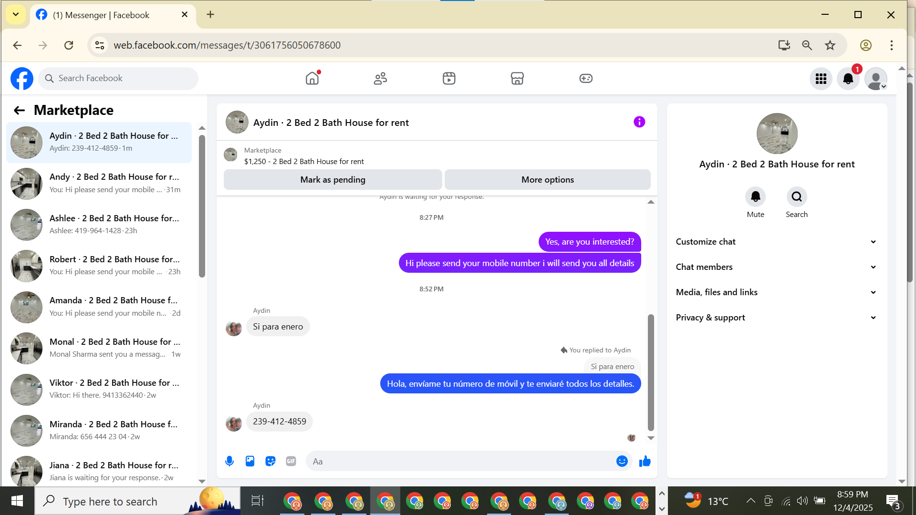Expand Customize chat section

776,242
